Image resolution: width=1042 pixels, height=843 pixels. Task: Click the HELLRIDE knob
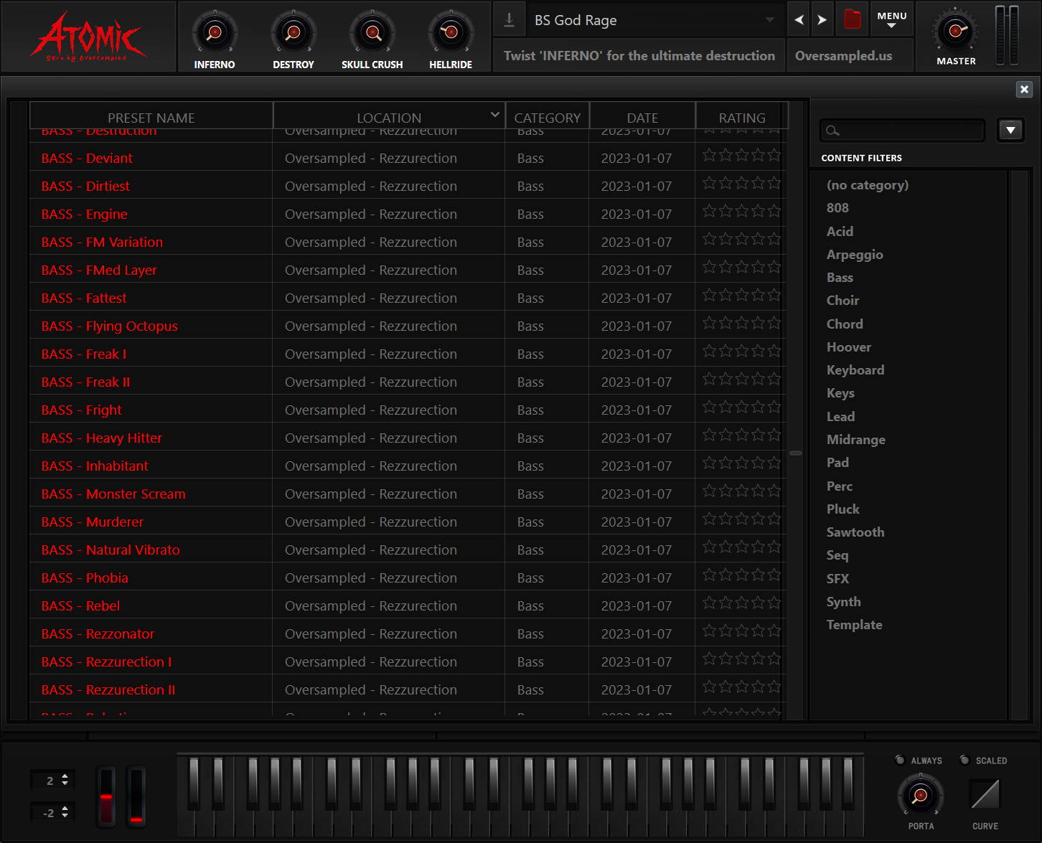(x=451, y=32)
